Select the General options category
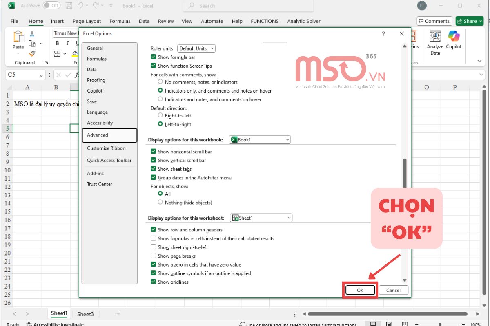The width and height of the screenshot is (490, 326). (x=109, y=48)
